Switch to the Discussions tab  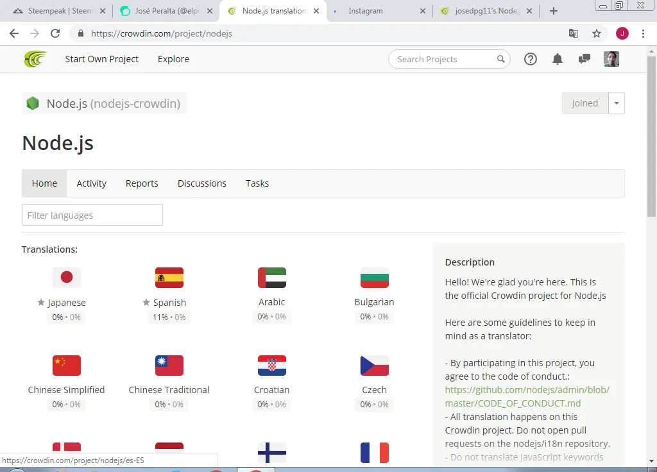point(202,183)
